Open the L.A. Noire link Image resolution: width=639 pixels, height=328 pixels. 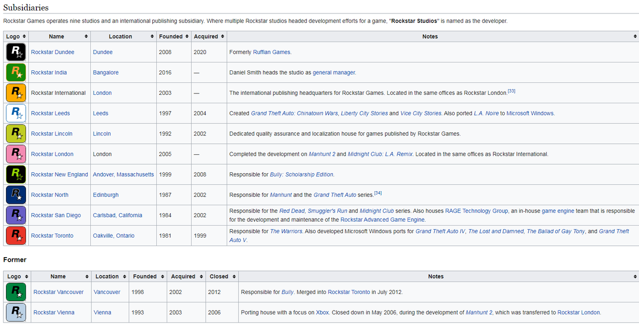486,113
